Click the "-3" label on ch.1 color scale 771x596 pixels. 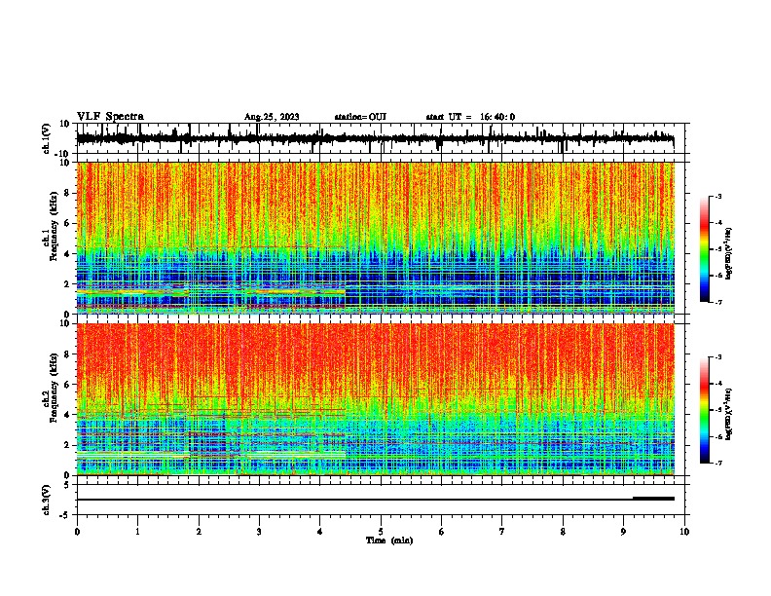coord(717,196)
